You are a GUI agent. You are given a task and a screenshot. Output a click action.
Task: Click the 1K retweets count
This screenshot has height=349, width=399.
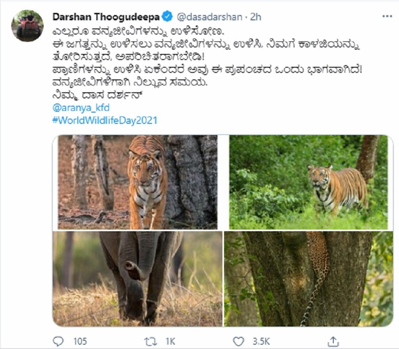[170, 341]
